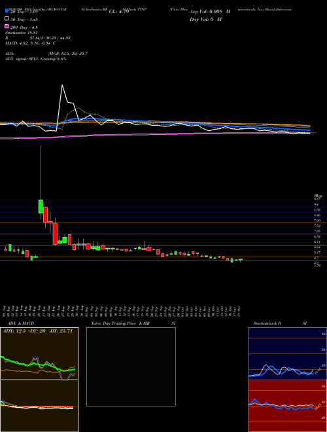The image size is (327, 432).
Task: Click the white price line's spike peak
Action: click(x=62, y=85)
